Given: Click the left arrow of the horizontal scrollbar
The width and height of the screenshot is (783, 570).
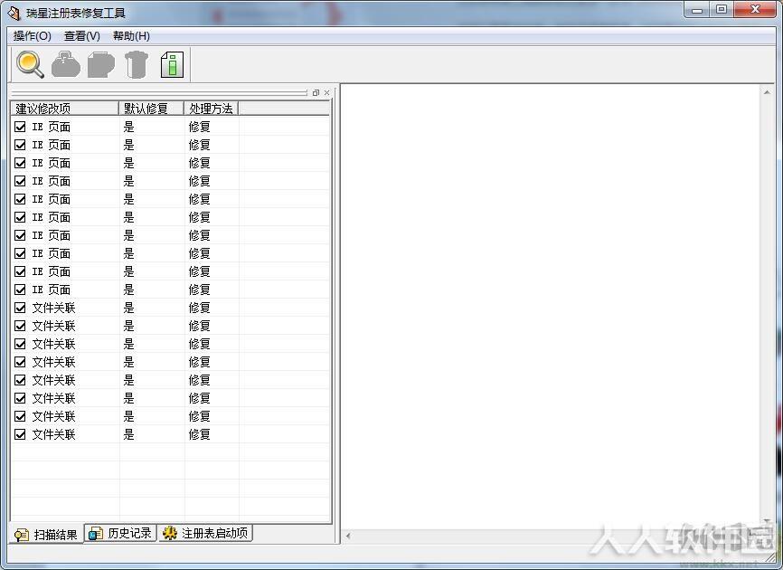Looking at the screenshot, I should point(348,536).
